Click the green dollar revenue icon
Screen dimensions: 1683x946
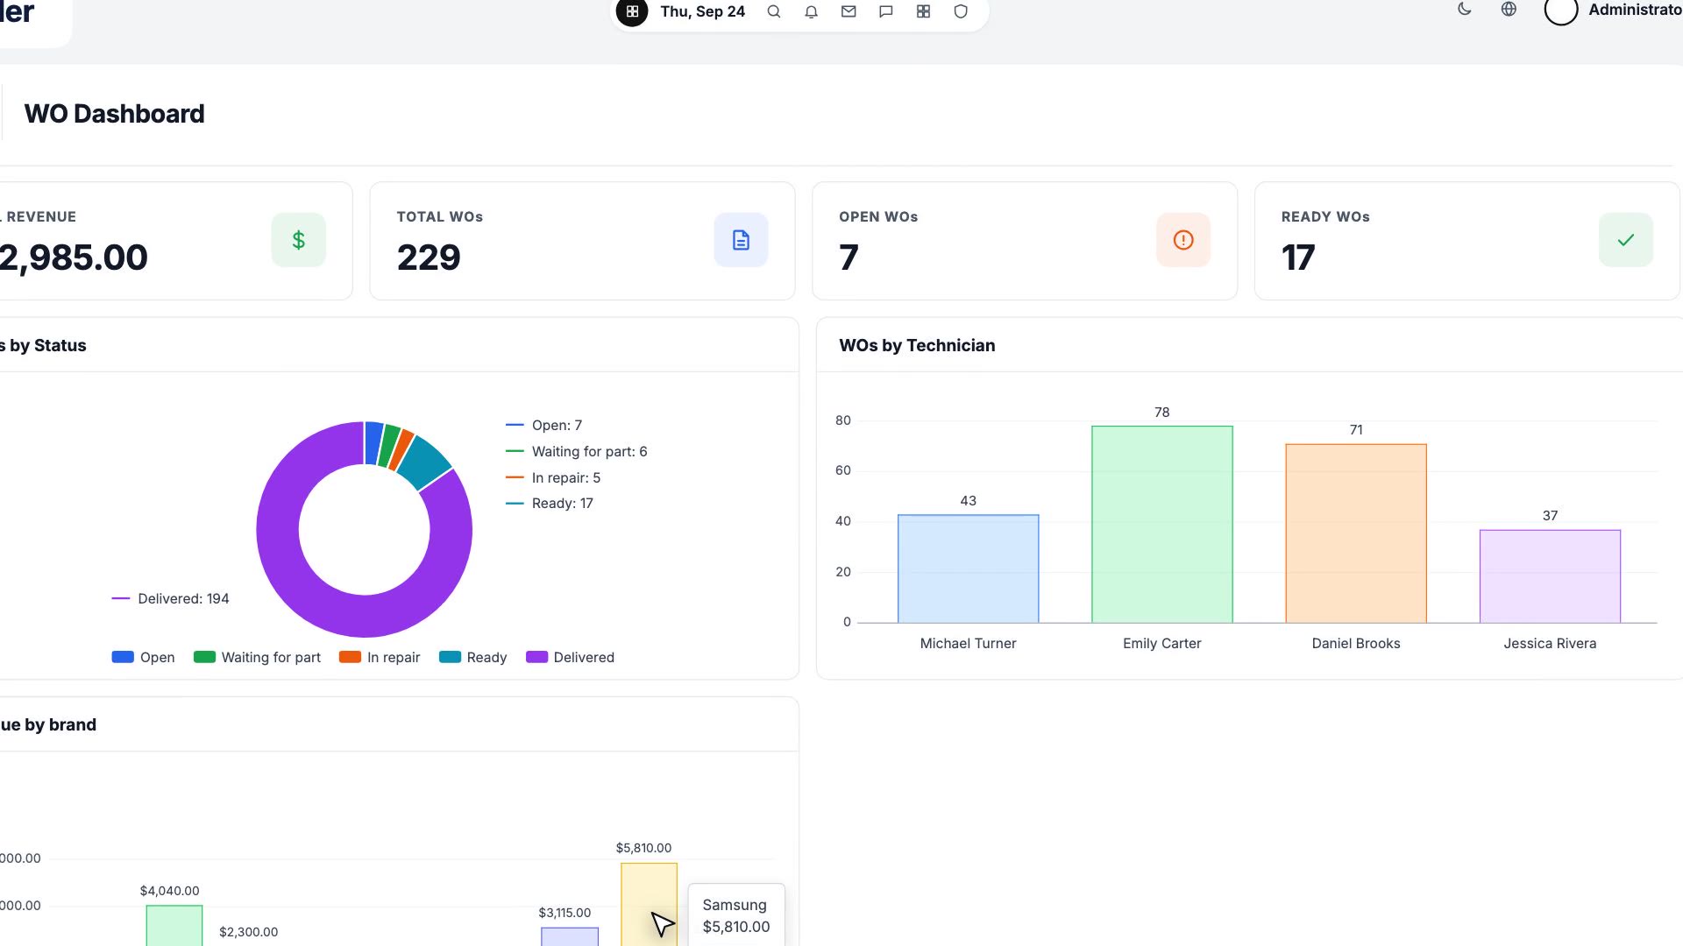[299, 240]
